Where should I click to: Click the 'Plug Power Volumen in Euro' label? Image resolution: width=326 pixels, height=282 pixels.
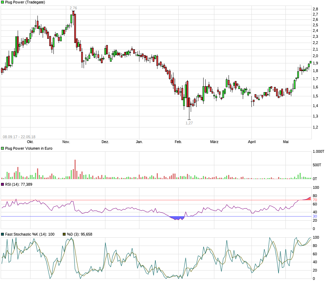point(29,149)
